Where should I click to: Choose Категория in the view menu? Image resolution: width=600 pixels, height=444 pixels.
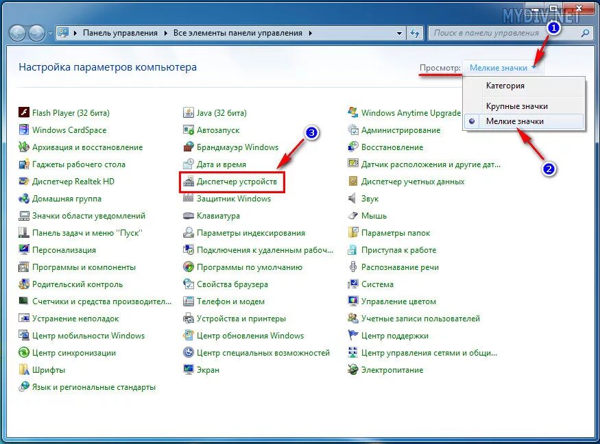pos(505,86)
